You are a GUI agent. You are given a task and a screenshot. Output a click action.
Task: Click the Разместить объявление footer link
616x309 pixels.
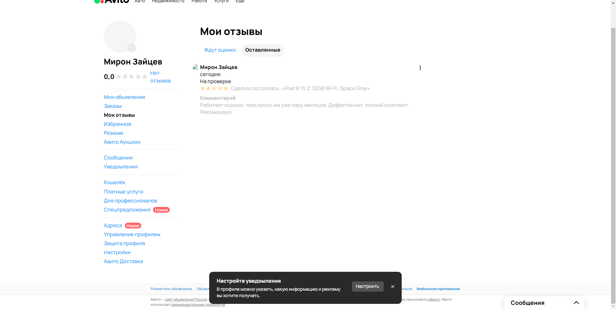pyautogui.click(x=171, y=289)
